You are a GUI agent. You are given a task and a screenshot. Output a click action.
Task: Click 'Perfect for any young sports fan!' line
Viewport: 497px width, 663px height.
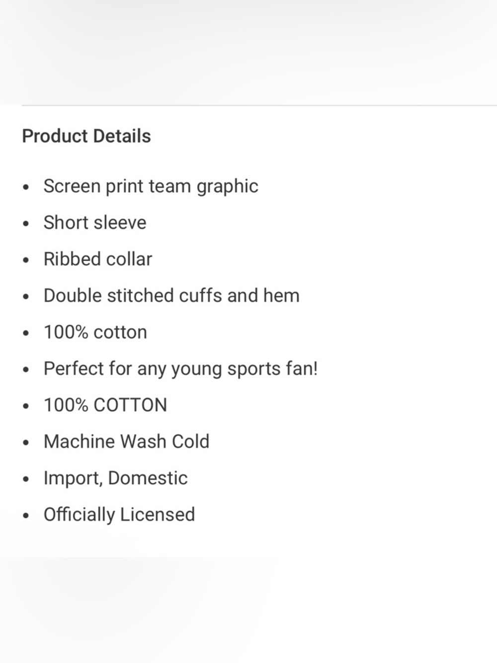[x=180, y=369]
